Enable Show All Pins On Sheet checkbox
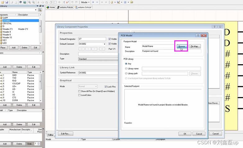This screenshot has height=148, width=243. (79, 91)
